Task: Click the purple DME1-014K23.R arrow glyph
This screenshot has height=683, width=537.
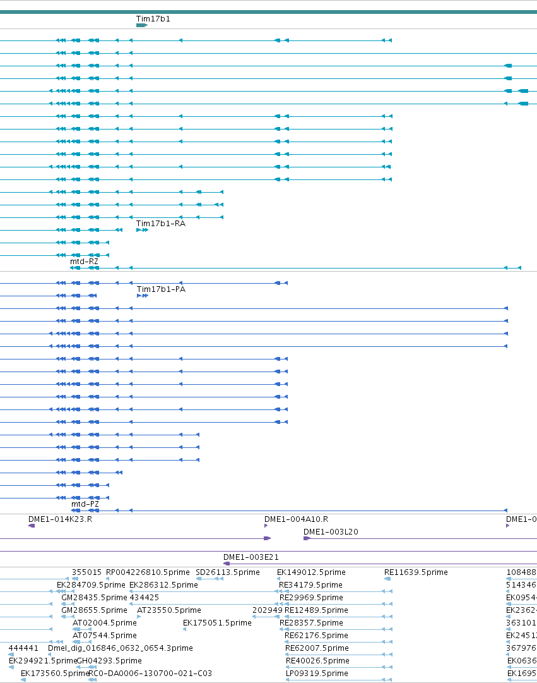Action: [x=32, y=526]
